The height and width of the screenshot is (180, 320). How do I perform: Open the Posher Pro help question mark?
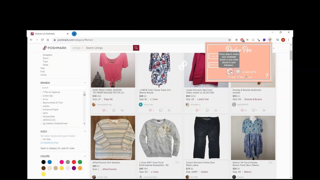click(x=267, y=75)
